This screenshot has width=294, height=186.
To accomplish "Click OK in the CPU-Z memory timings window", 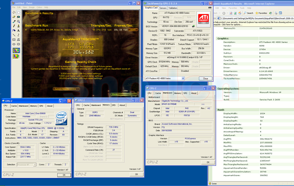I will 137,174.
